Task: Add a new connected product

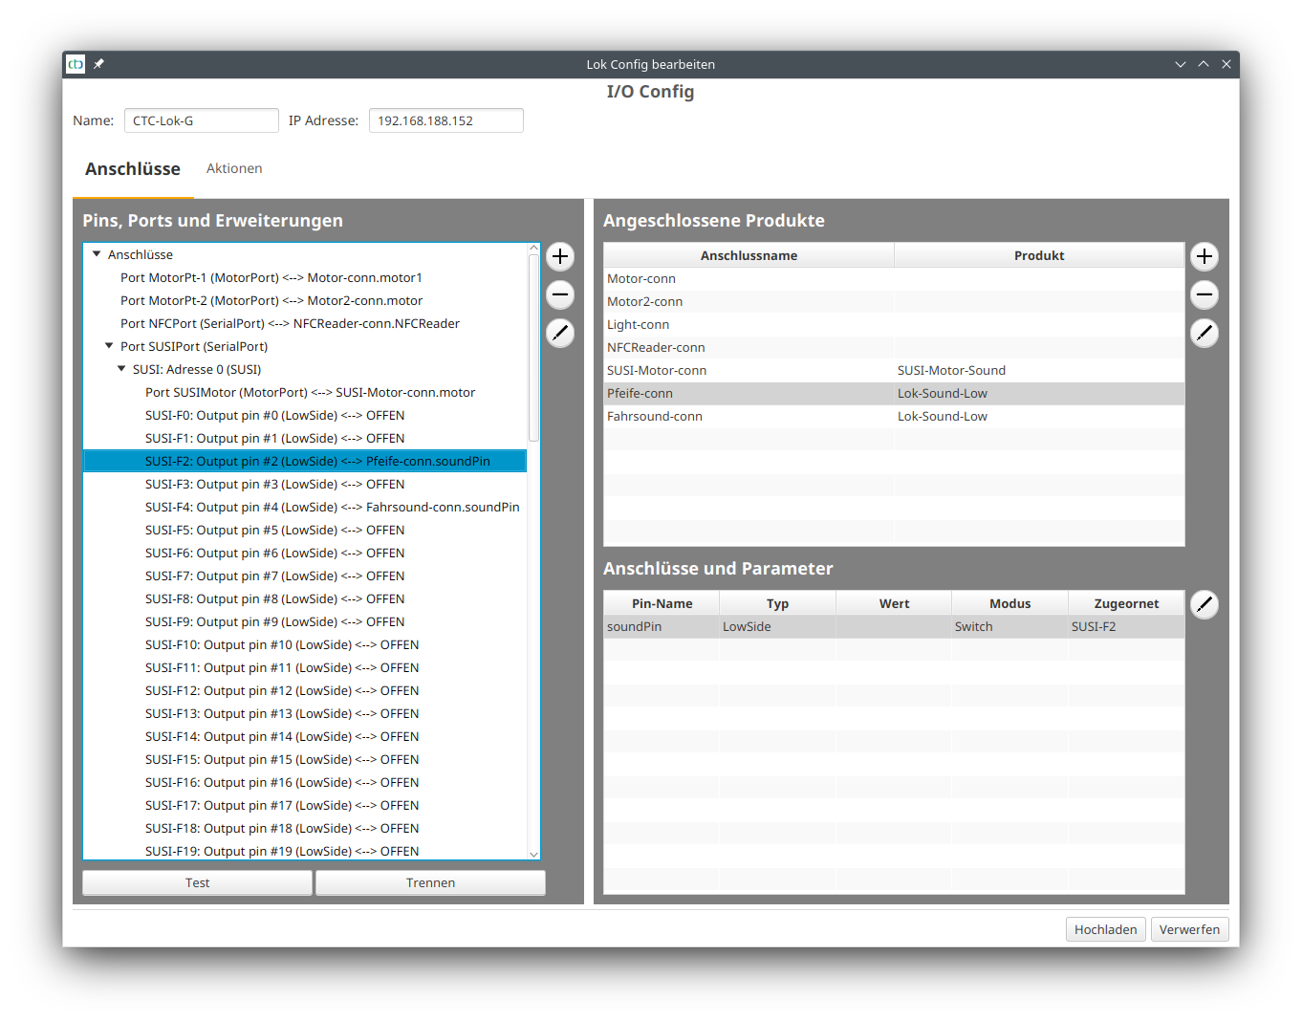Action: click(x=1204, y=256)
